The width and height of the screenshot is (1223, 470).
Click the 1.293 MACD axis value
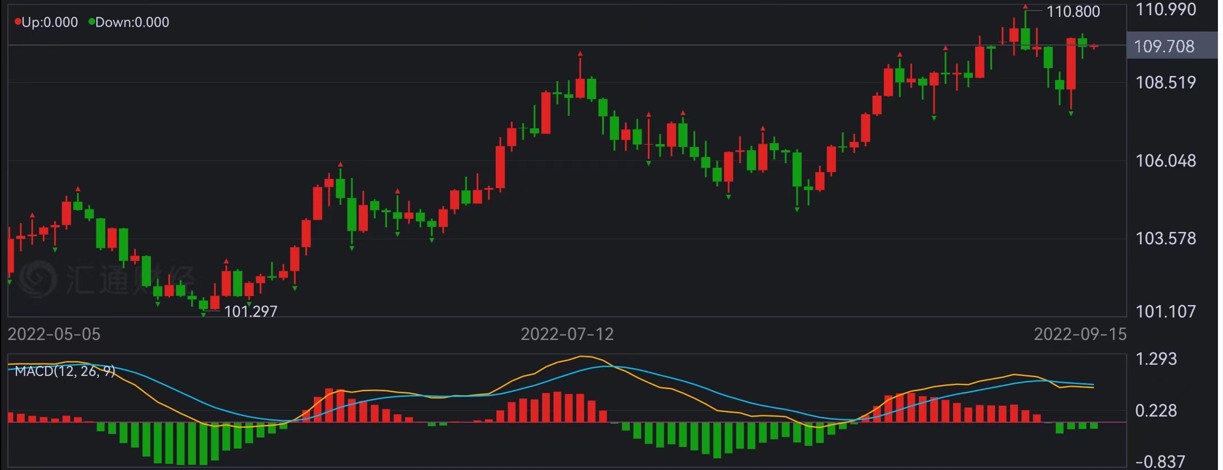(1156, 359)
